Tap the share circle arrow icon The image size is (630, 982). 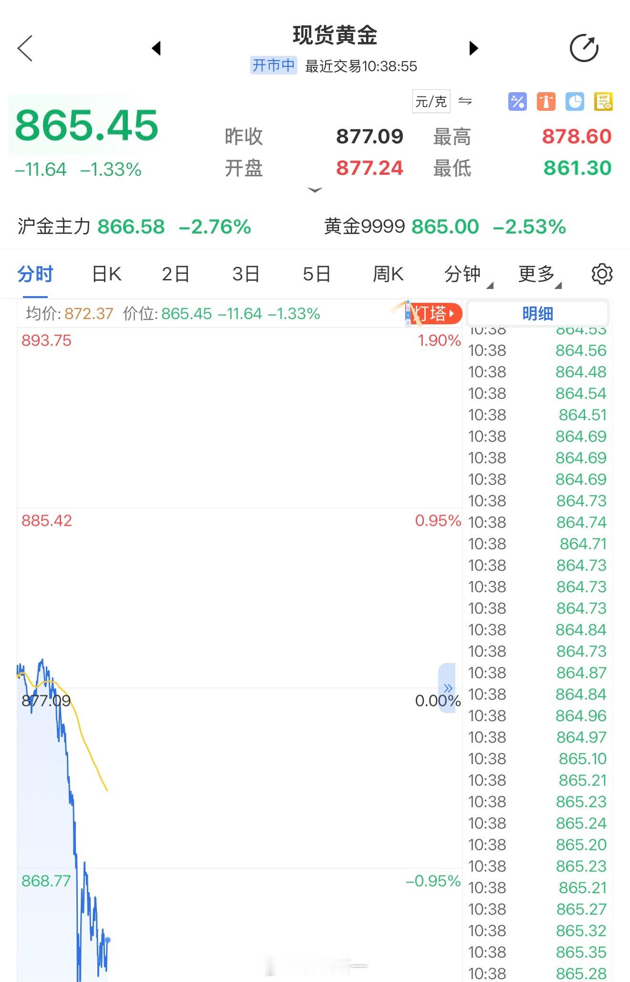point(584,48)
